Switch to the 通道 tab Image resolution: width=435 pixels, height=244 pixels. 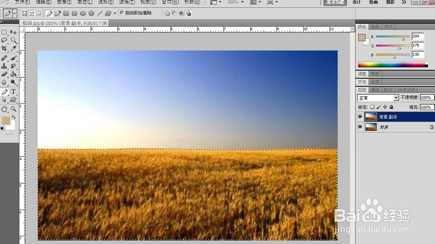click(x=375, y=90)
